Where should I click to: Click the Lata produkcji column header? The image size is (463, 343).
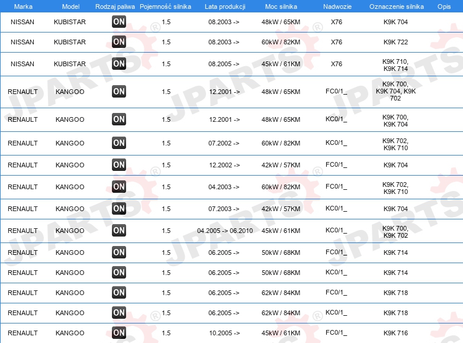pyautogui.click(x=225, y=7)
